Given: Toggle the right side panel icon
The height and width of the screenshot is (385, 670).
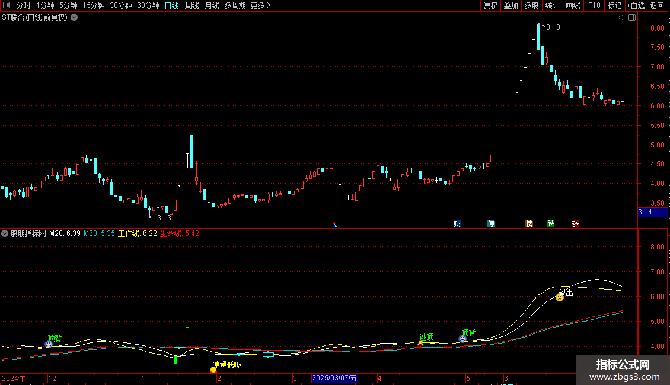Looking at the screenshot, I should click(632, 18).
